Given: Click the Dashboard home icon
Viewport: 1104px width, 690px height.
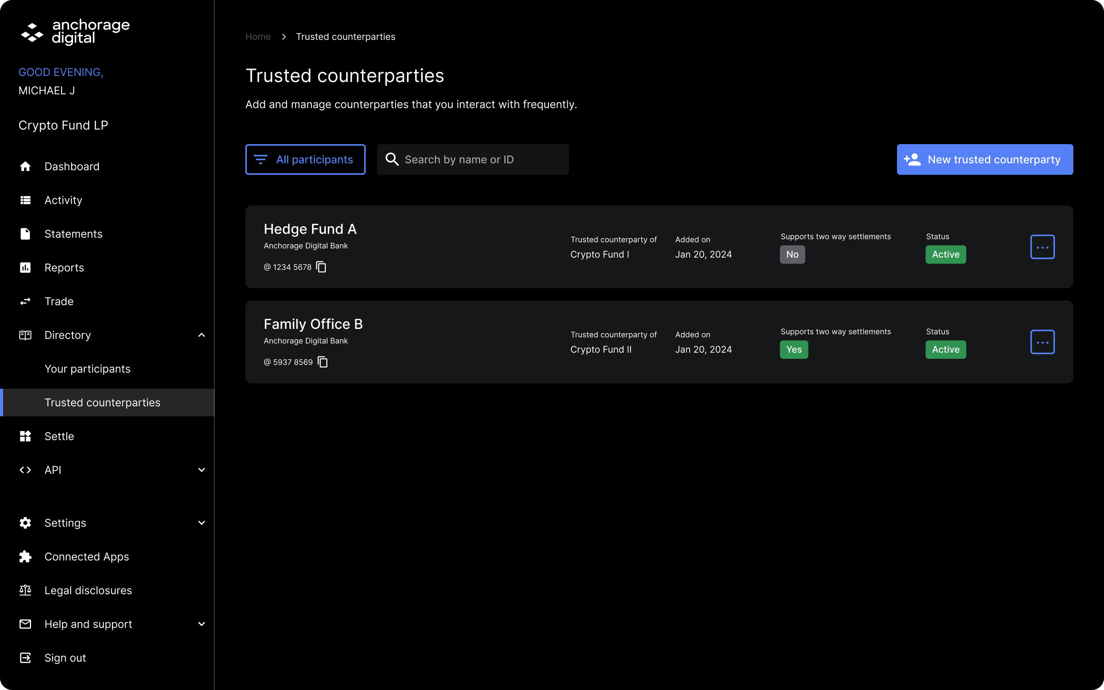Looking at the screenshot, I should (x=26, y=167).
